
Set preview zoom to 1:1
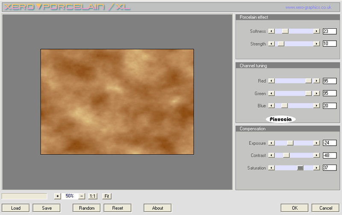[x=93, y=196]
